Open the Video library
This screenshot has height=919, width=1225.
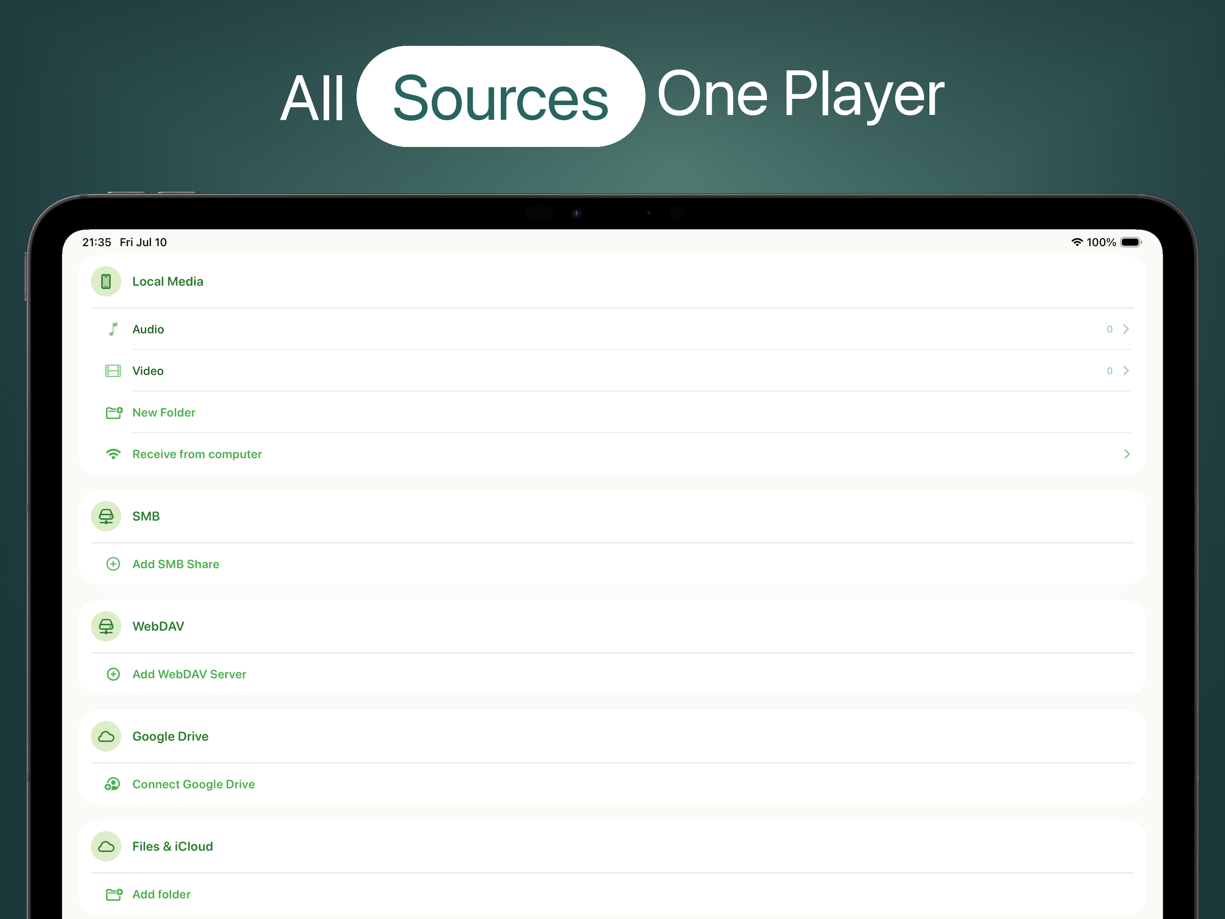(x=612, y=370)
